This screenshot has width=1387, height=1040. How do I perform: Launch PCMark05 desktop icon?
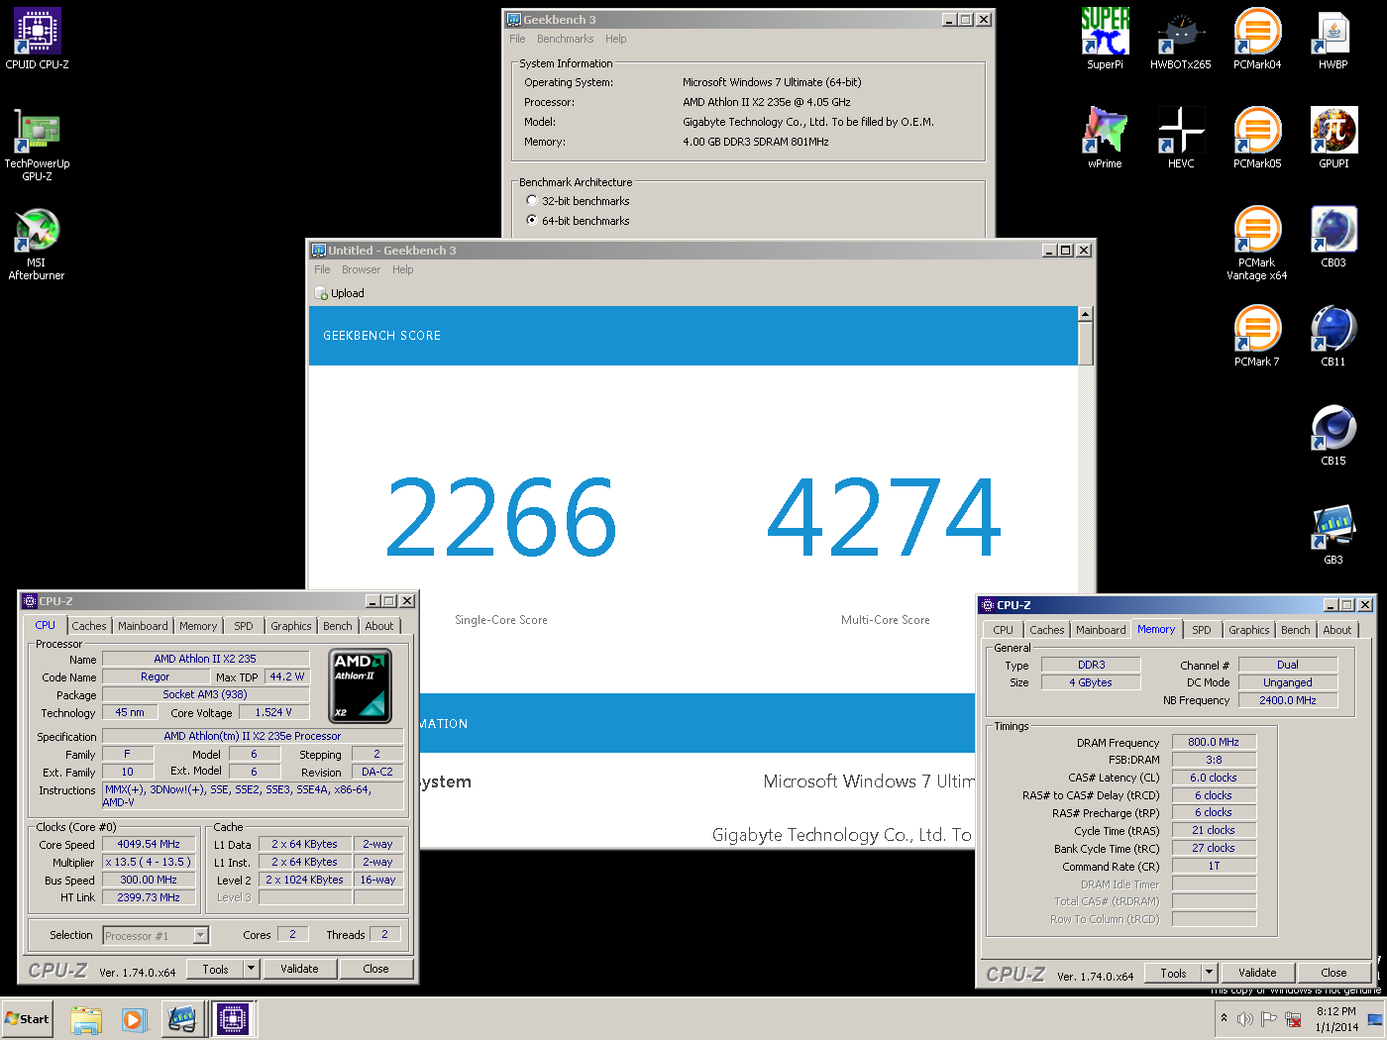coord(1257,139)
